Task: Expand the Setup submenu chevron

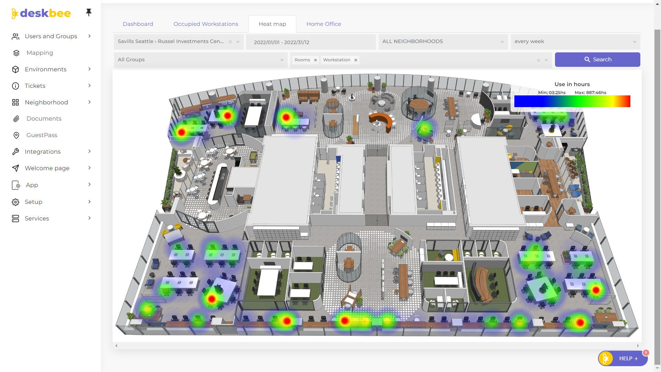Action: tap(90, 201)
